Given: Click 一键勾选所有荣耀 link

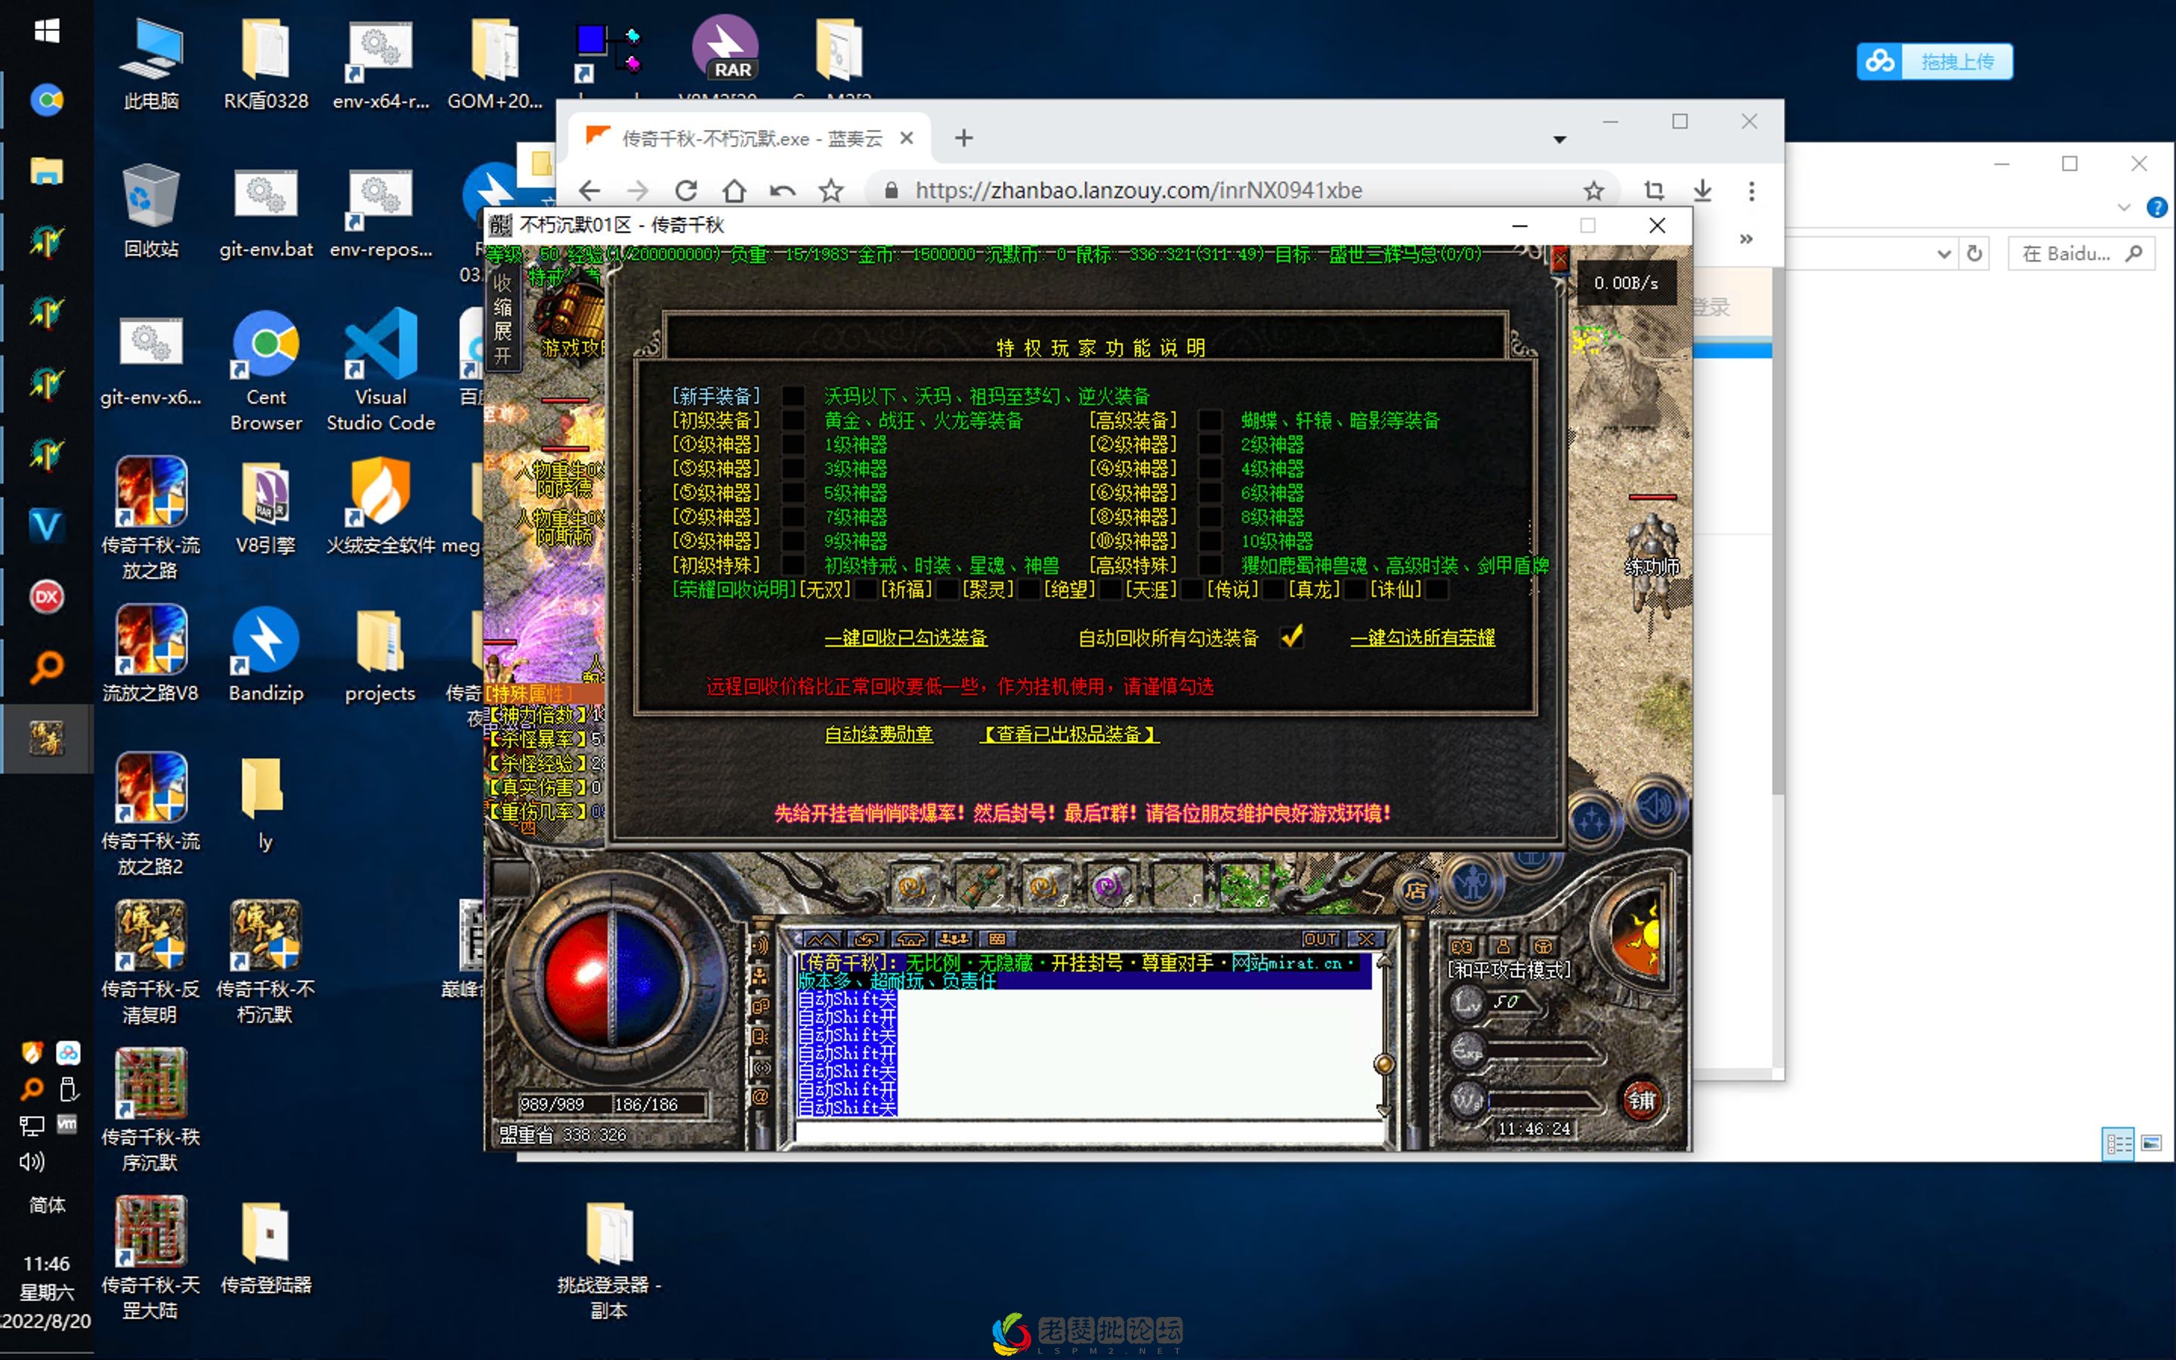Looking at the screenshot, I should click(x=1423, y=638).
